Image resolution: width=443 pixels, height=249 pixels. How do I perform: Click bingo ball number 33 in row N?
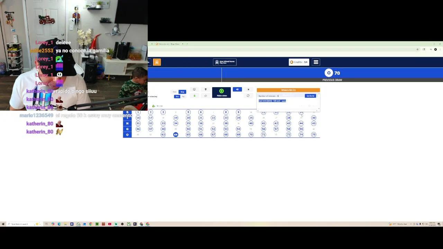[x=163, y=123]
